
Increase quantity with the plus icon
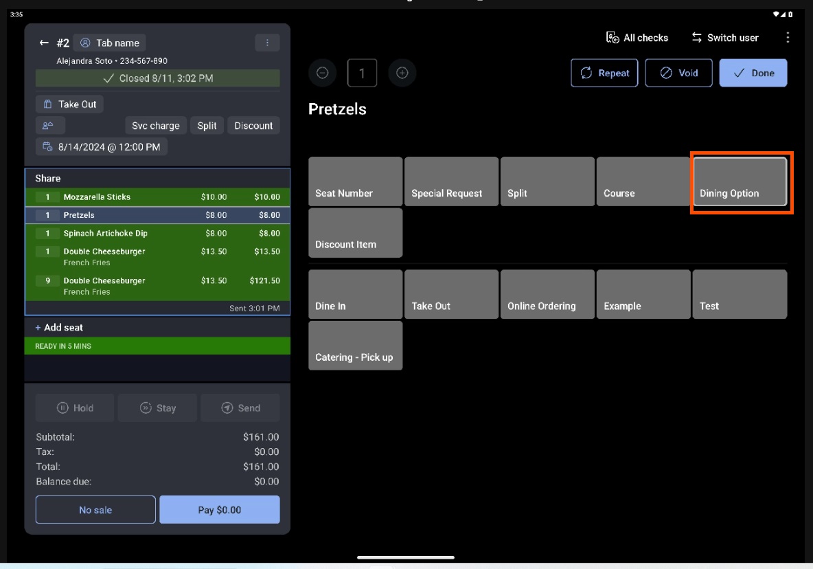point(402,73)
